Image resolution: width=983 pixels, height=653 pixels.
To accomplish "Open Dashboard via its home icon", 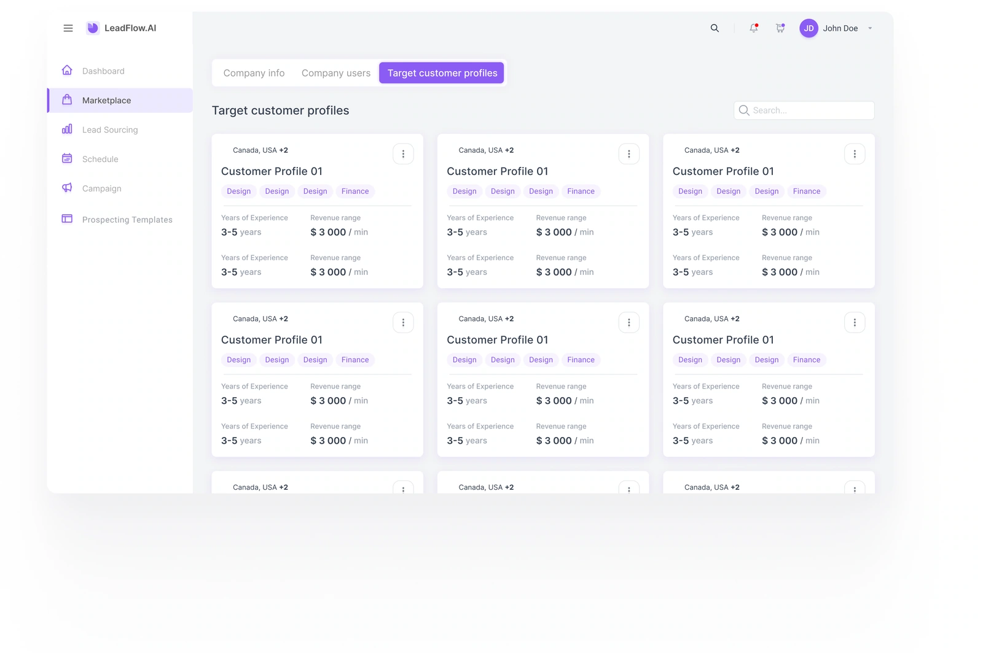I will tap(67, 70).
